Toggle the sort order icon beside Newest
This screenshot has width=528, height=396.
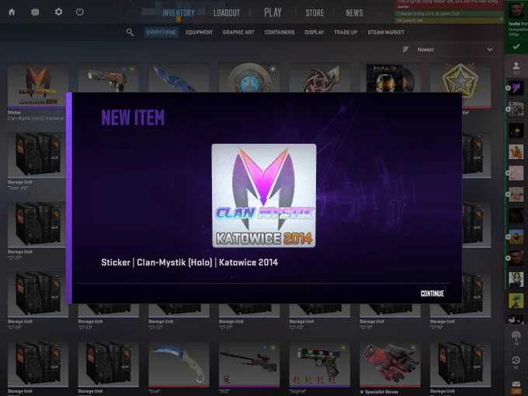[405, 50]
